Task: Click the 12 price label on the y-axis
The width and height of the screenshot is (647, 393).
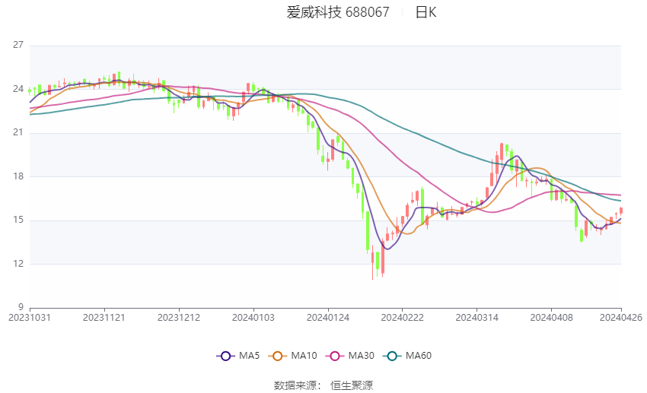Action: point(19,265)
